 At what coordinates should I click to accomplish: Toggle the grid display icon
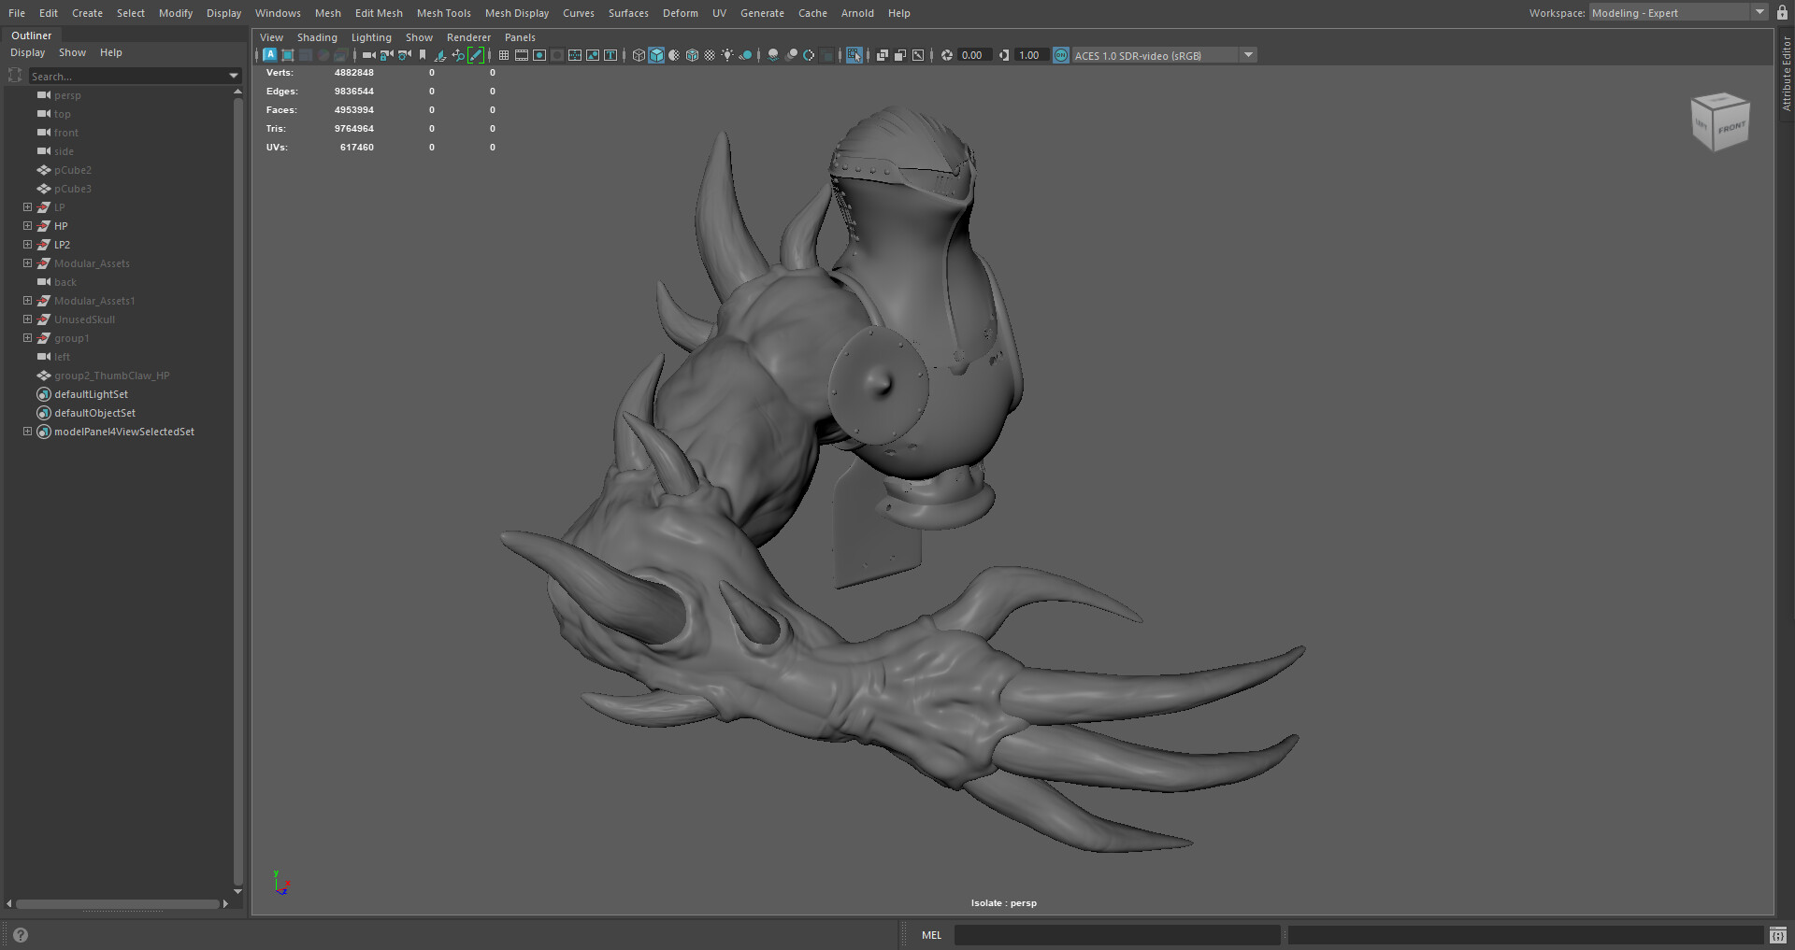pos(504,55)
